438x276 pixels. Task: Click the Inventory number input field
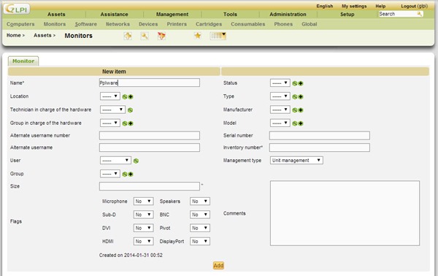[x=320, y=147]
